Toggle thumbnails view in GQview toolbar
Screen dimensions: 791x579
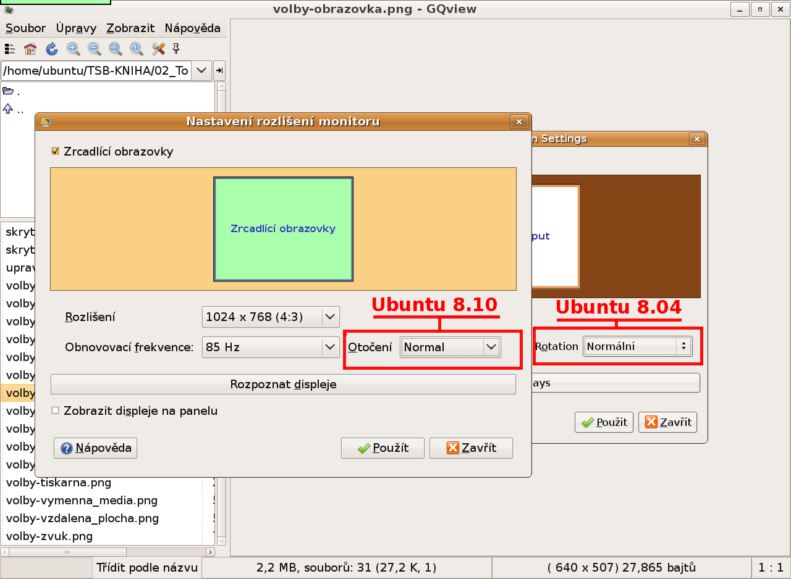tap(9, 49)
